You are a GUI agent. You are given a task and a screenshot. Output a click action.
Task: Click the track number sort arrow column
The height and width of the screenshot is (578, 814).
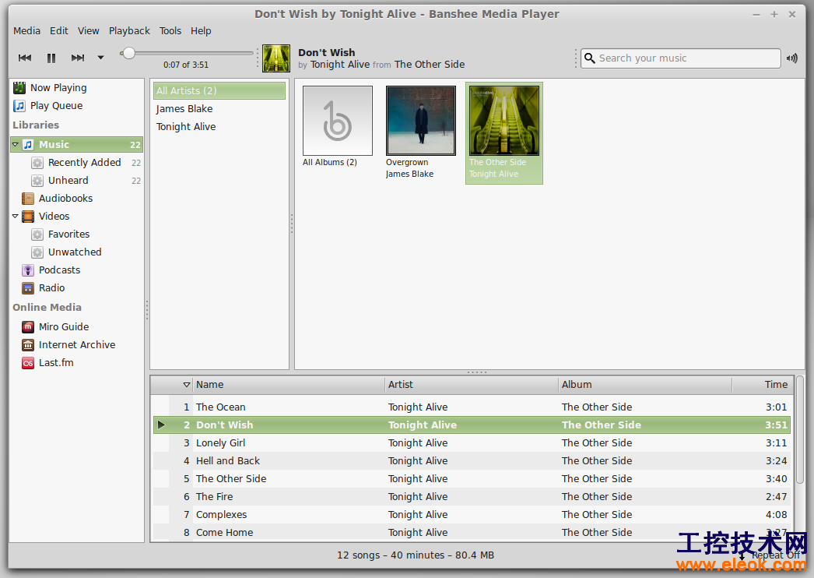coord(186,385)
